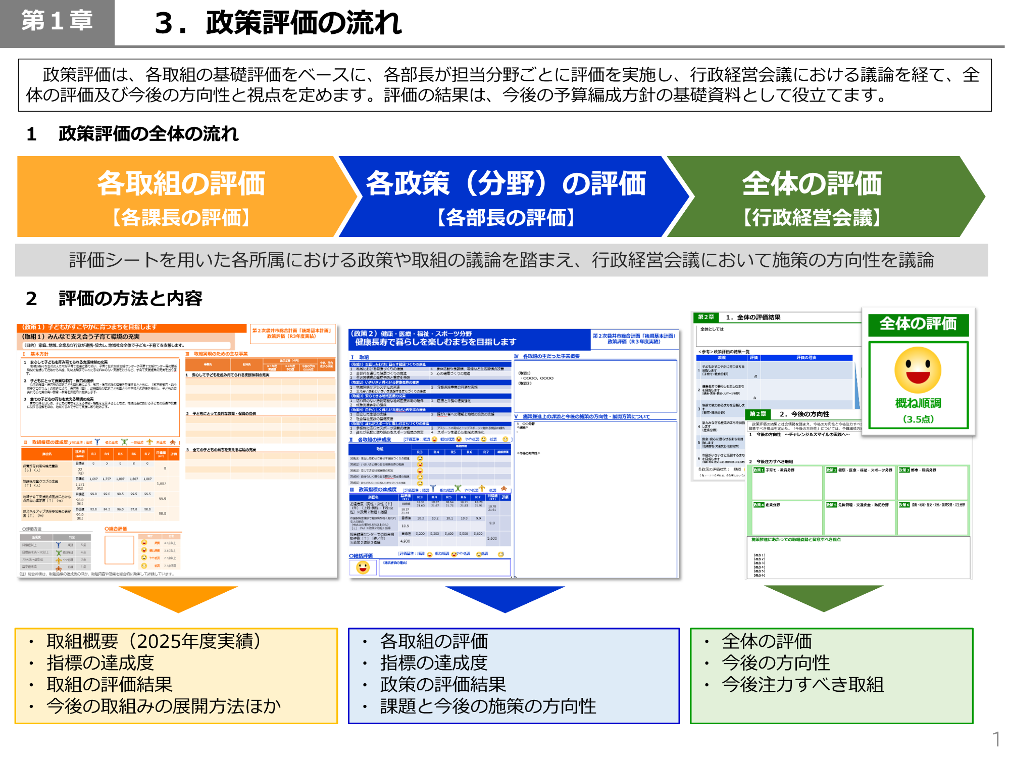
Task: Click bullet 政策の評価結果
Action: coord(443,685)
